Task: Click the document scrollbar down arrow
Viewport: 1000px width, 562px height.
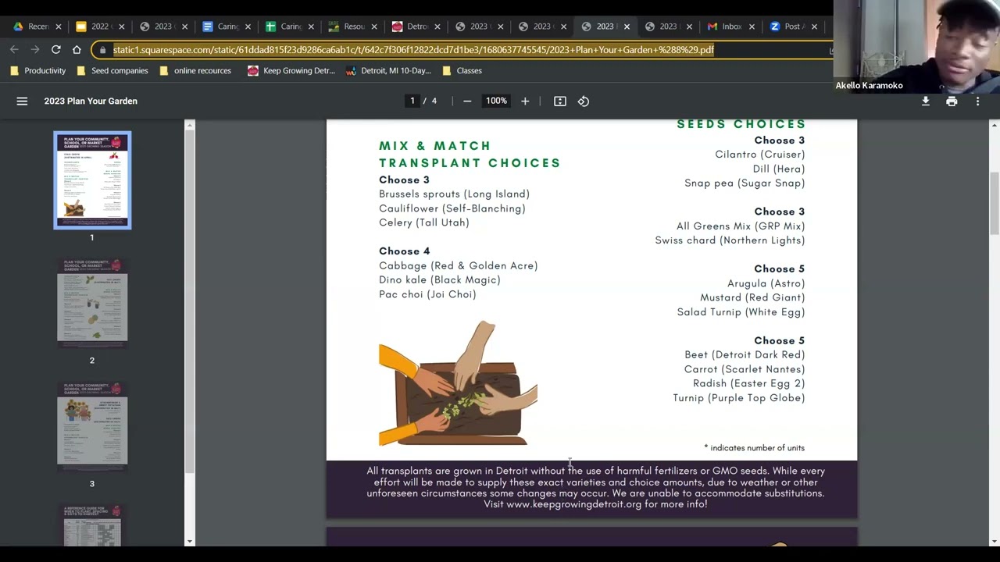Action: click(x=994, y=541)
